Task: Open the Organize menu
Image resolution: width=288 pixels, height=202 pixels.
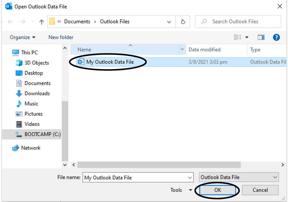Action: [22, 37]
